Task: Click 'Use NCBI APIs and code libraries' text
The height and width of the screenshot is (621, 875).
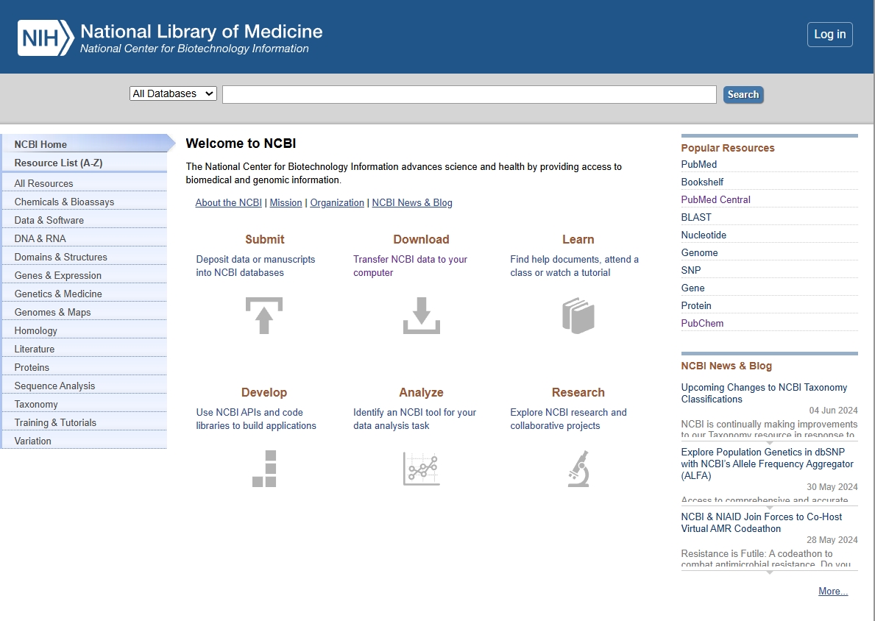Action: pyautogui.click(x=256, y=419)
